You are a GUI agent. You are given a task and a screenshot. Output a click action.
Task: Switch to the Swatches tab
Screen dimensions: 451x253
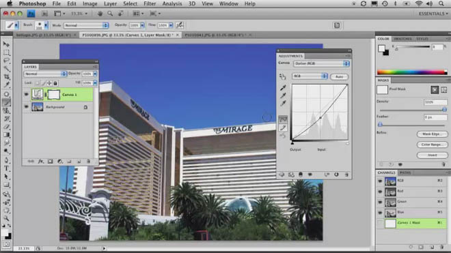tap(402, 39)
